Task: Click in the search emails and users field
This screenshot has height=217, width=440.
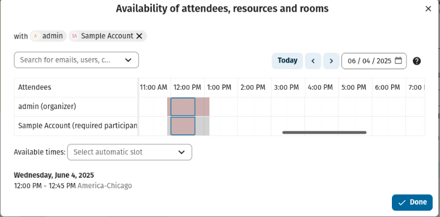Action: point(70,60)
